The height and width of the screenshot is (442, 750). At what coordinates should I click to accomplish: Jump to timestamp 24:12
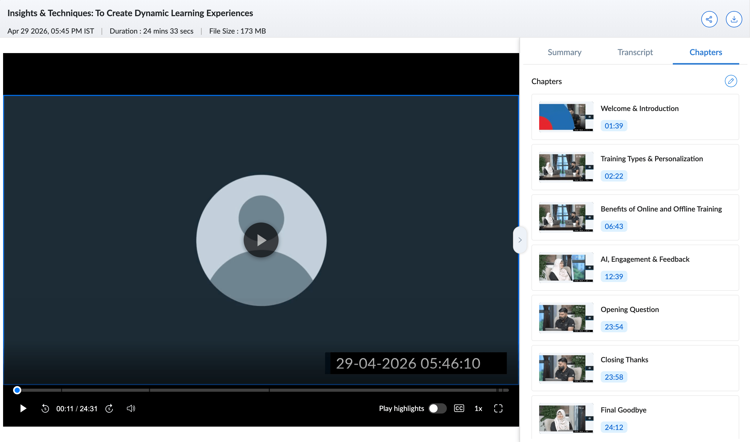click(x=614, y=427)
